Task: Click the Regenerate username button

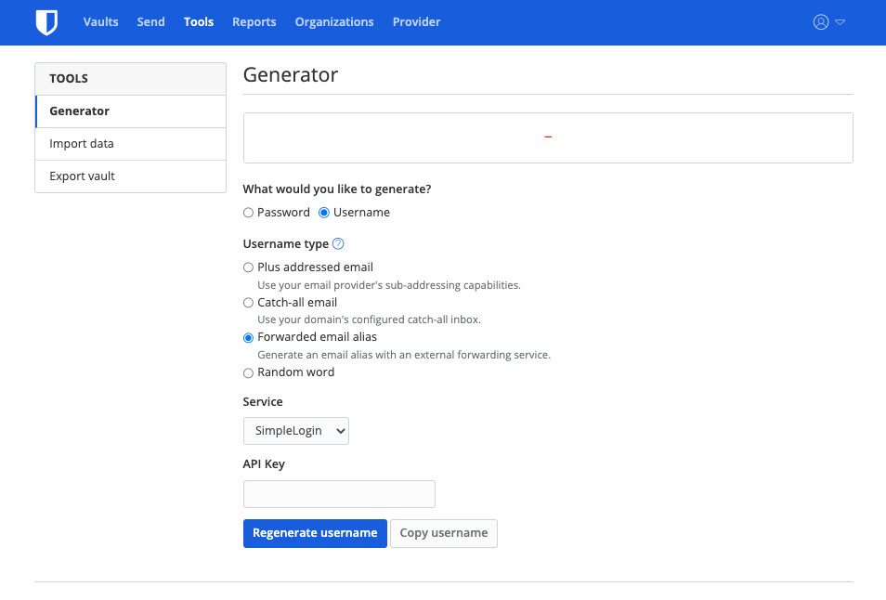Action: 315,533
